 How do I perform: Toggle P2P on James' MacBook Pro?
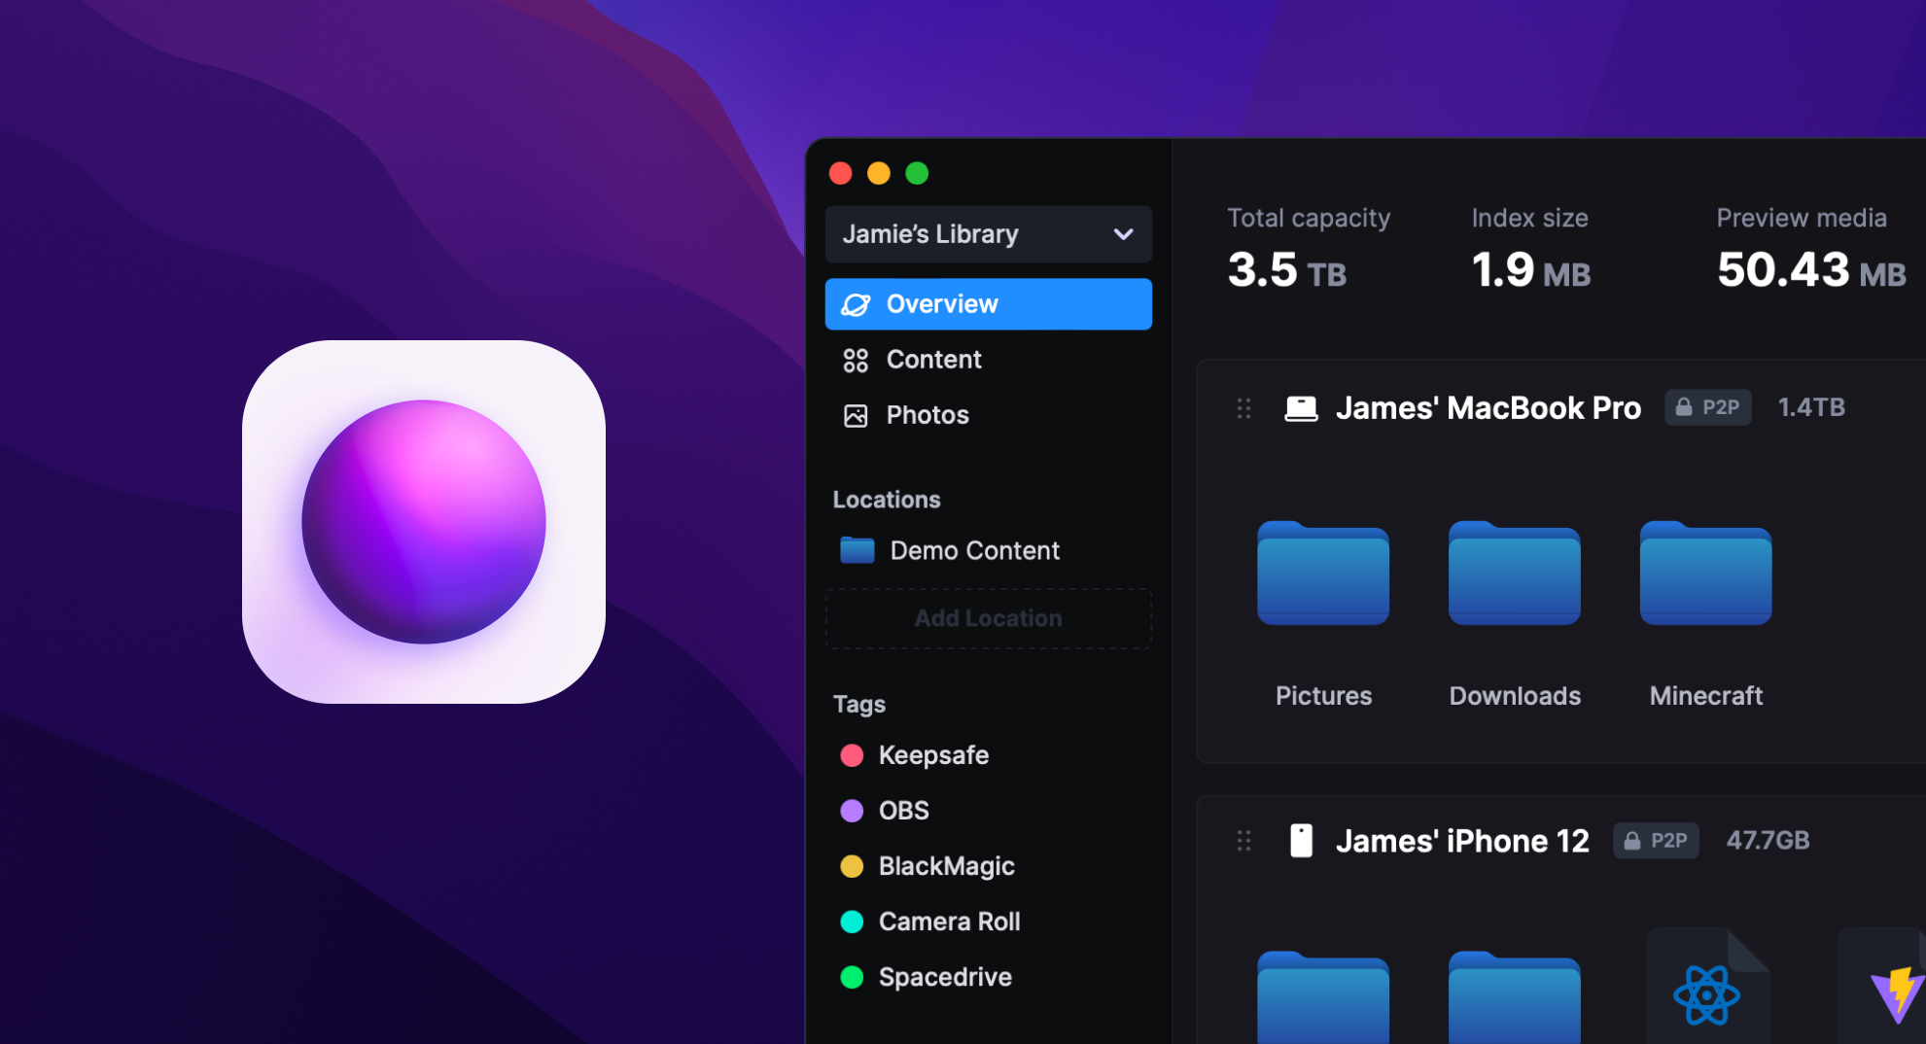[x=1707, y=407]
